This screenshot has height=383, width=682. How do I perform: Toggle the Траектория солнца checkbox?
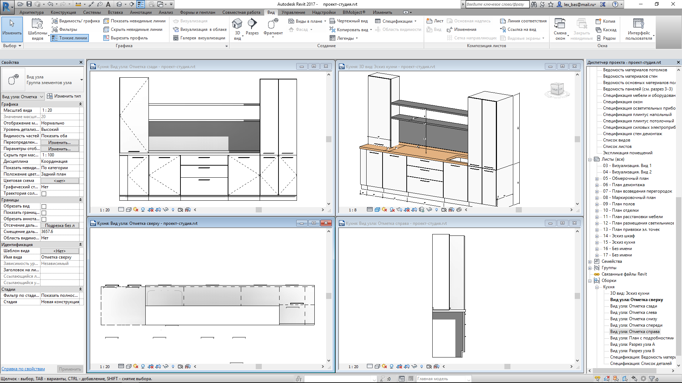point(44,194)
